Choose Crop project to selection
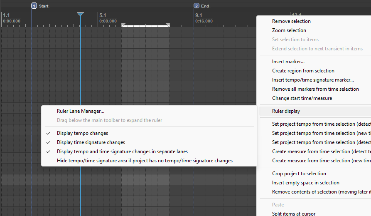The width and height of the screenshot is (371, 216). 299,174
